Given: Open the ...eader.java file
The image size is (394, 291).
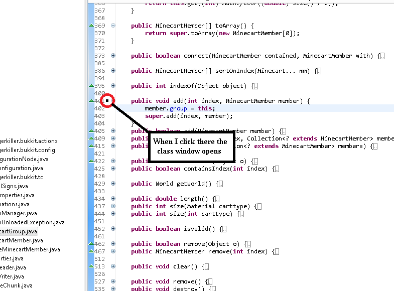Looking at the screenshot, I should [x=13, y=267].
